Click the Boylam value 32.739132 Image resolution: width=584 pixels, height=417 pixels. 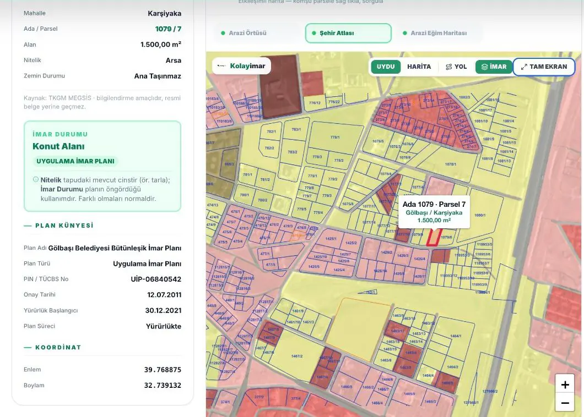163,386
